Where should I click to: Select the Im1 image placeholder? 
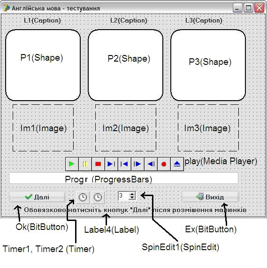click(43, 128)
